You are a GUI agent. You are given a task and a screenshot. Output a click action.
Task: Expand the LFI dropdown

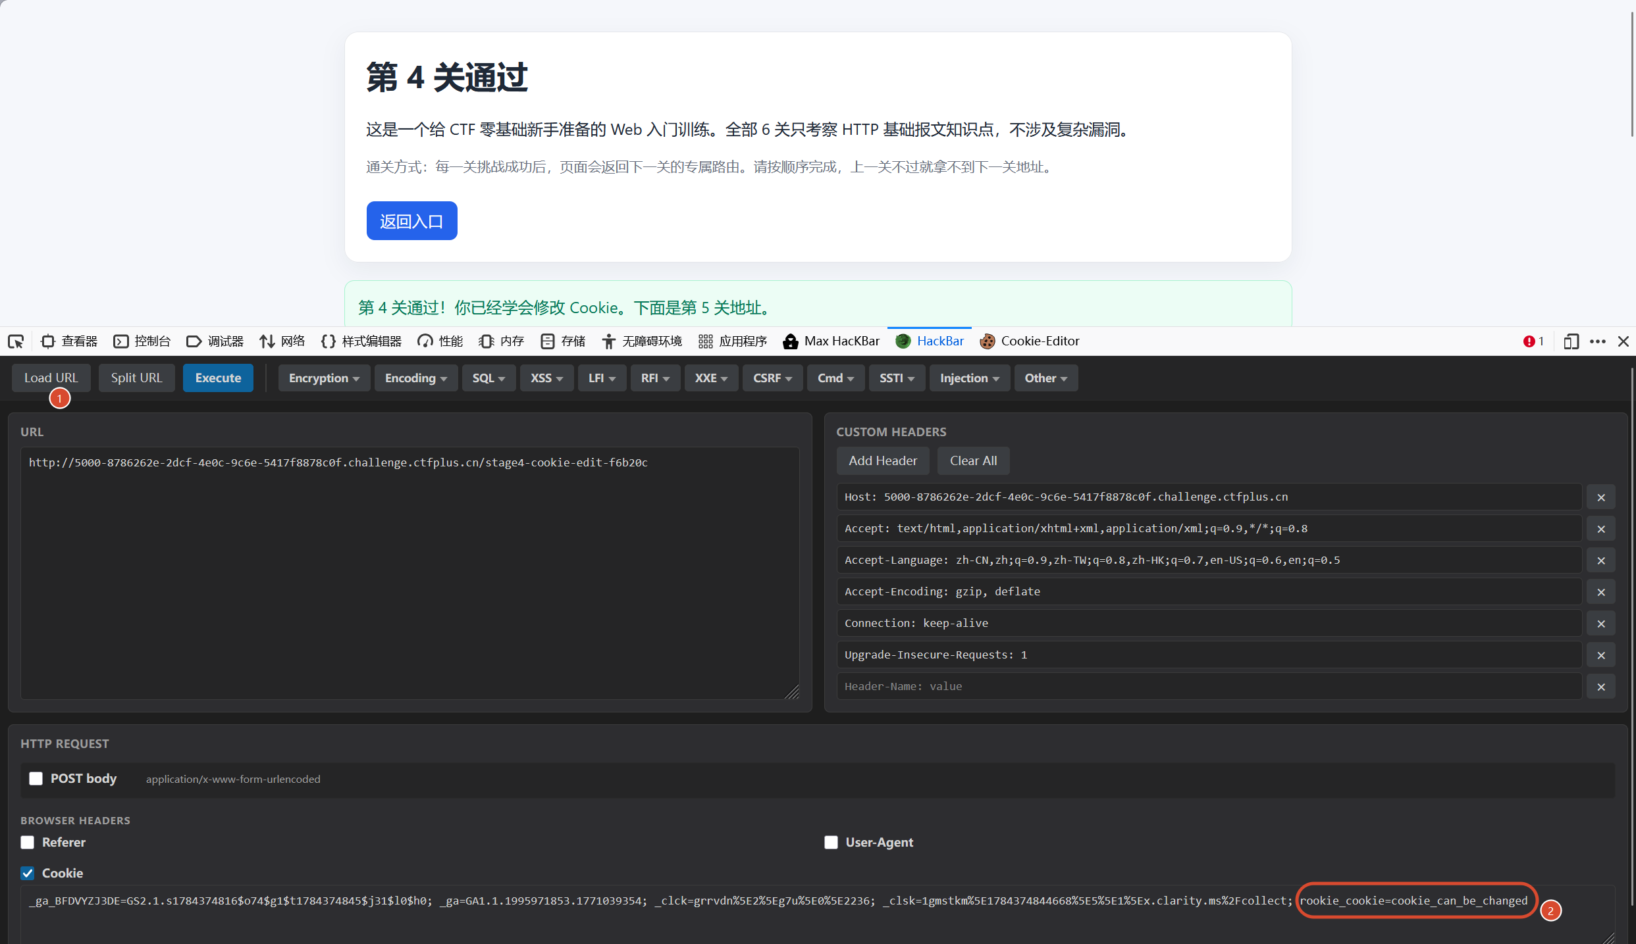click(602, 378)
